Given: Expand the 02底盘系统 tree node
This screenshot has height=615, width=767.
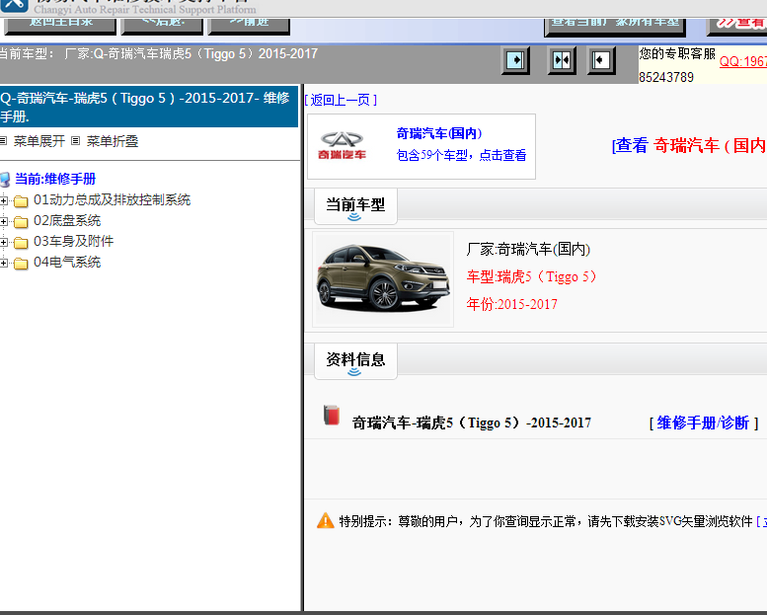Looking at the screenshot, I should 4,222.
